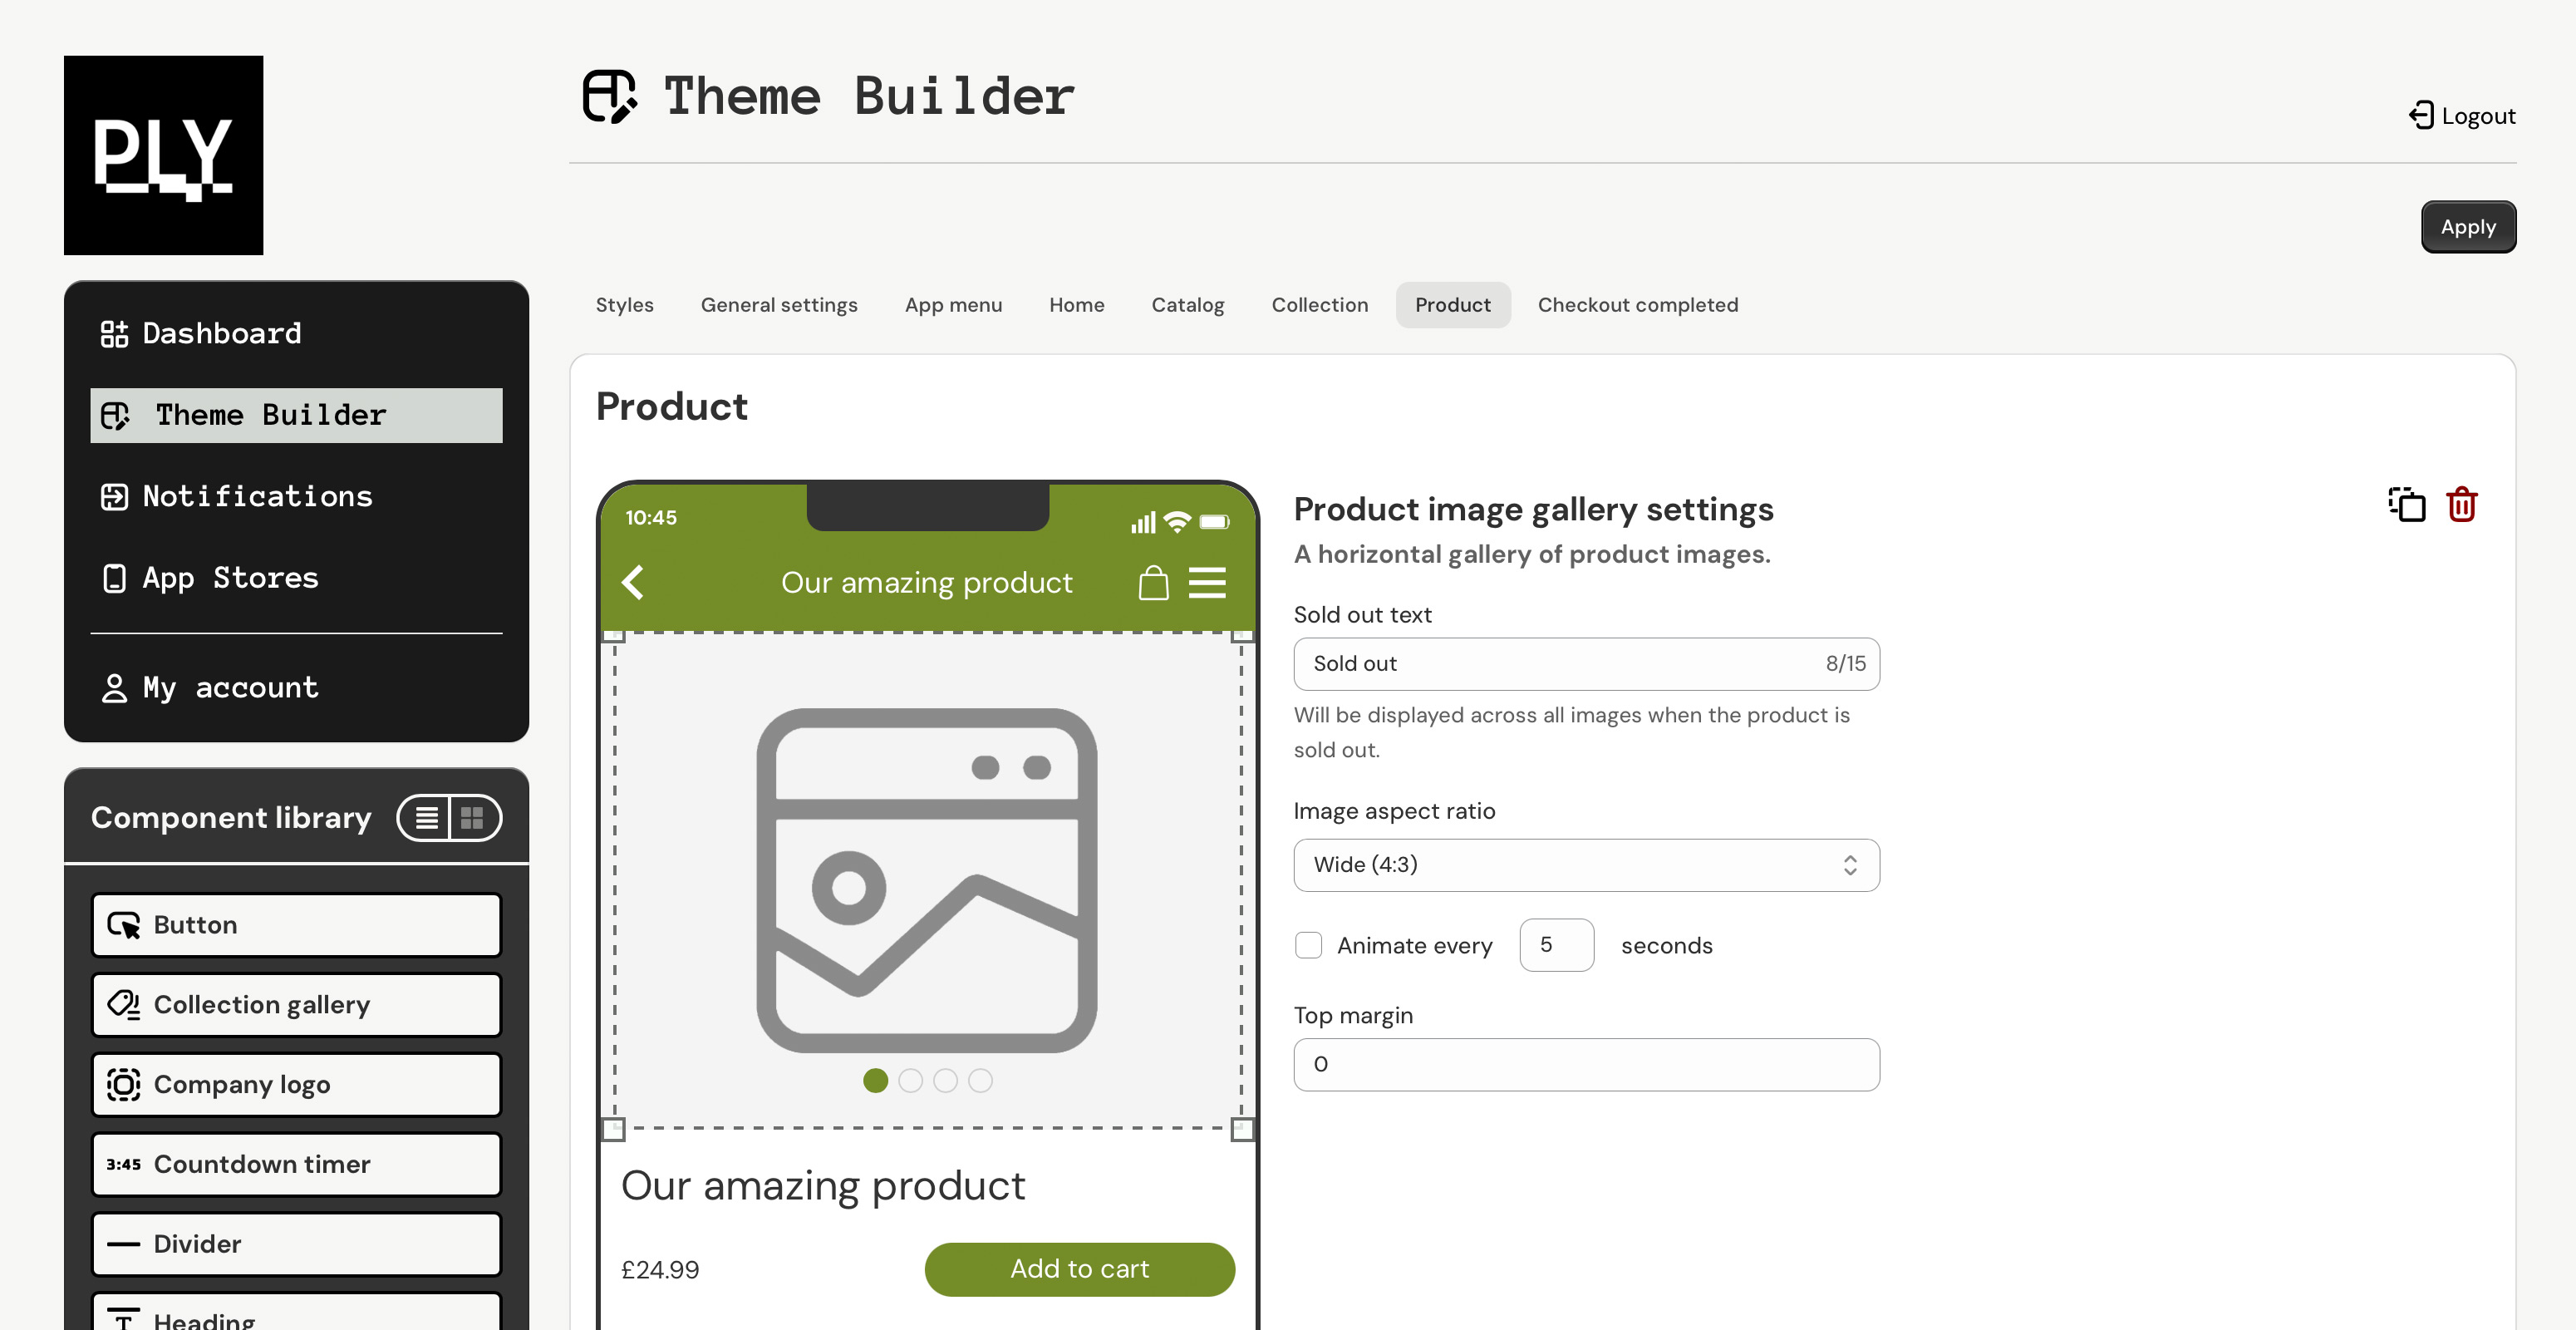Click the Sold out text field
The height and width of the screenshot is (1330, 2576).
pyautogui.click(x=1560, y=664)
